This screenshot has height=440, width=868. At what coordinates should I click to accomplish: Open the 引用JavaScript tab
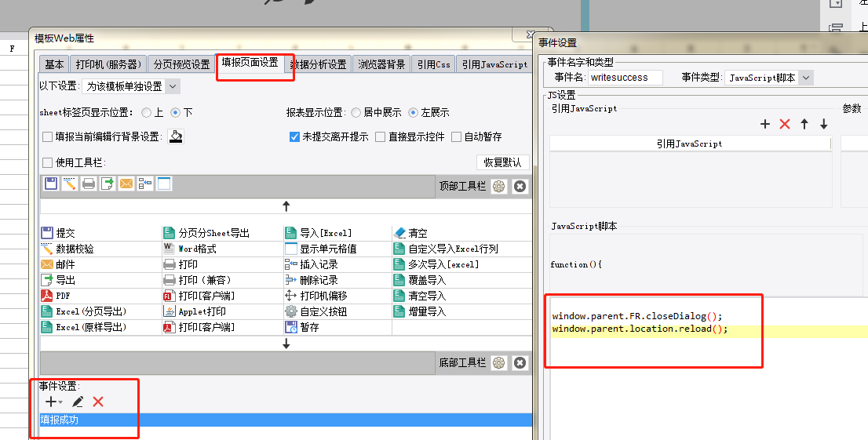(494, 64)
